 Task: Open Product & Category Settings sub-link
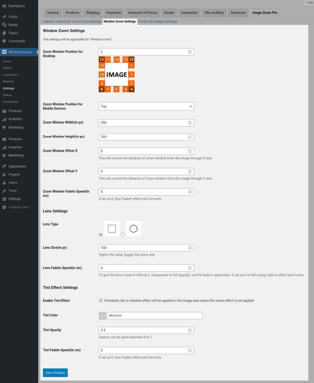pyautogui.click(x=158, y=22)
